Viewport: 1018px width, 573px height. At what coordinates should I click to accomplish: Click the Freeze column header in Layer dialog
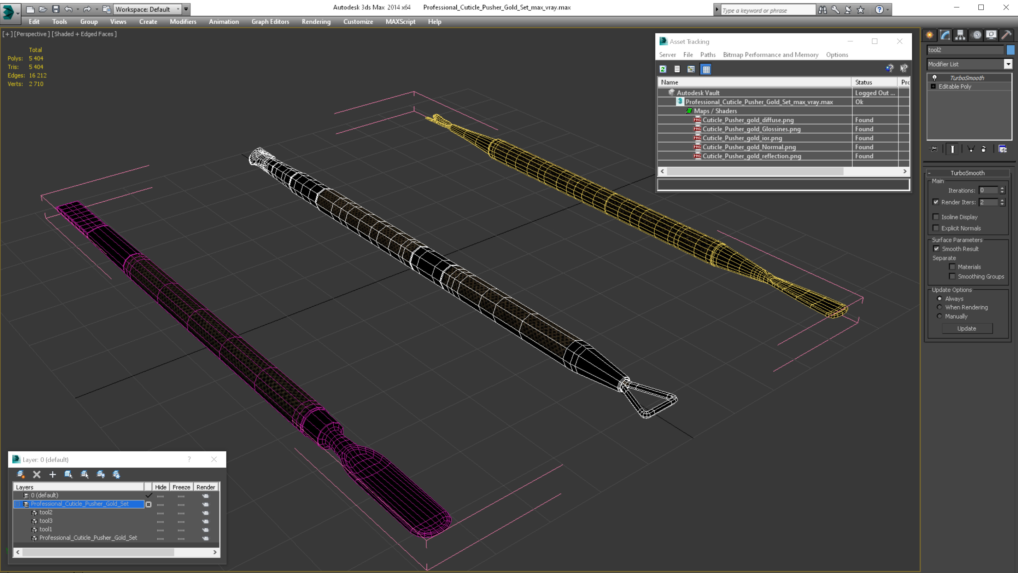click(181, 487)
